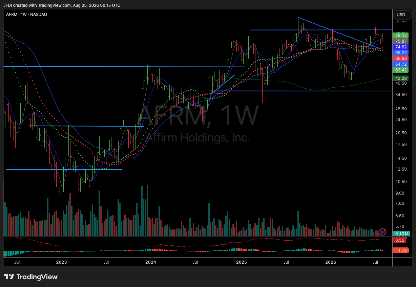Click the 28.50 price axis tick
The image size is (416, 287).
[x=401, y=109]
